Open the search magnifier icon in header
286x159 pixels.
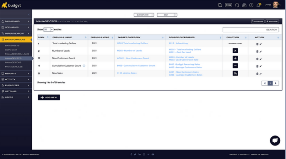tap(220, 5)
